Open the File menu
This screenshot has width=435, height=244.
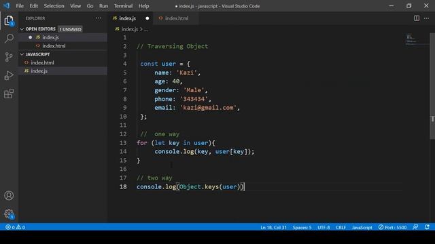tap(20, 6)
